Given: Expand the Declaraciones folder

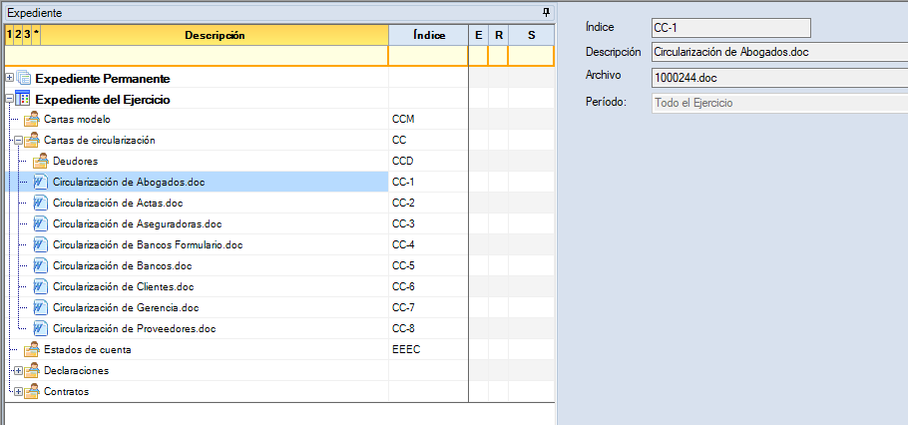Looking at the screenshot, I should click(x=18, y=371).
